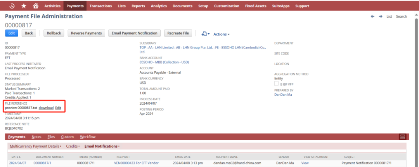
Task: Open the Transactions menu
Action: coord(100,6)
